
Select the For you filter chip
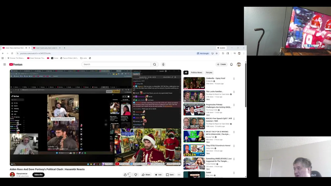(x=209, y=73)
